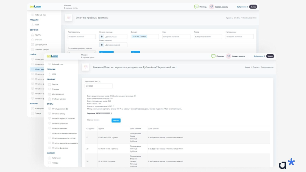
Task: Click the Выход button in the salary report window
Action: tap(270, 56)
